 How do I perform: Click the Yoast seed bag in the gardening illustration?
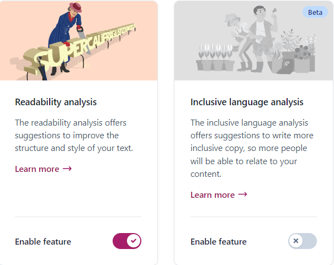[285, 66]
